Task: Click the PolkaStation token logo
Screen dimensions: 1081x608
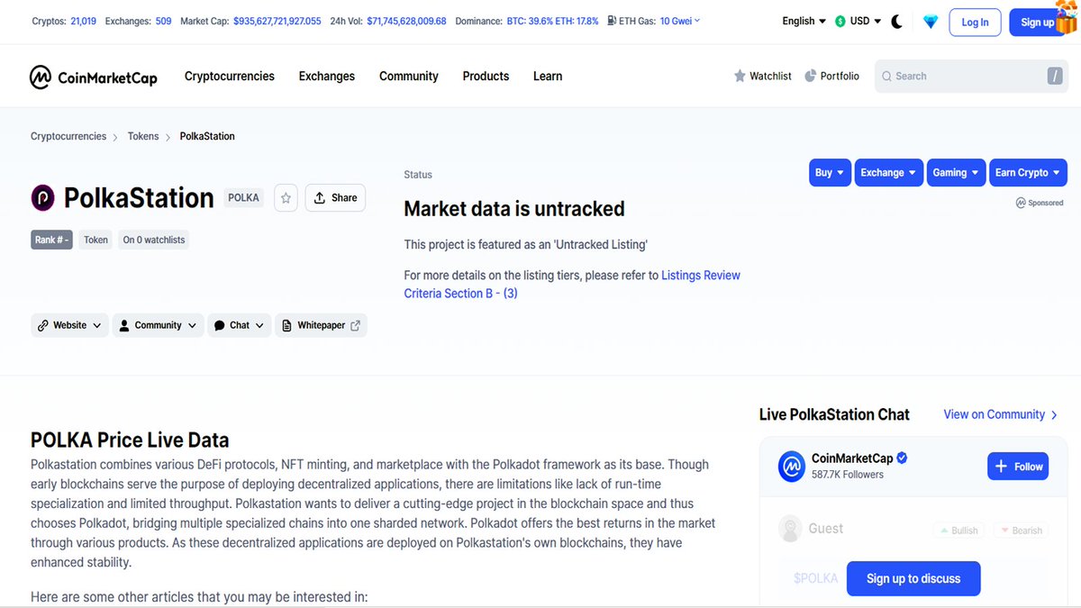Action: (x=43, y=197)
